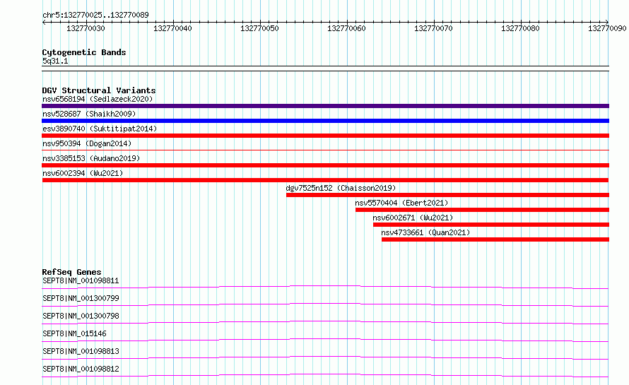
Task: Click the red bar under dgv7525n152
Action: [447, 195]
